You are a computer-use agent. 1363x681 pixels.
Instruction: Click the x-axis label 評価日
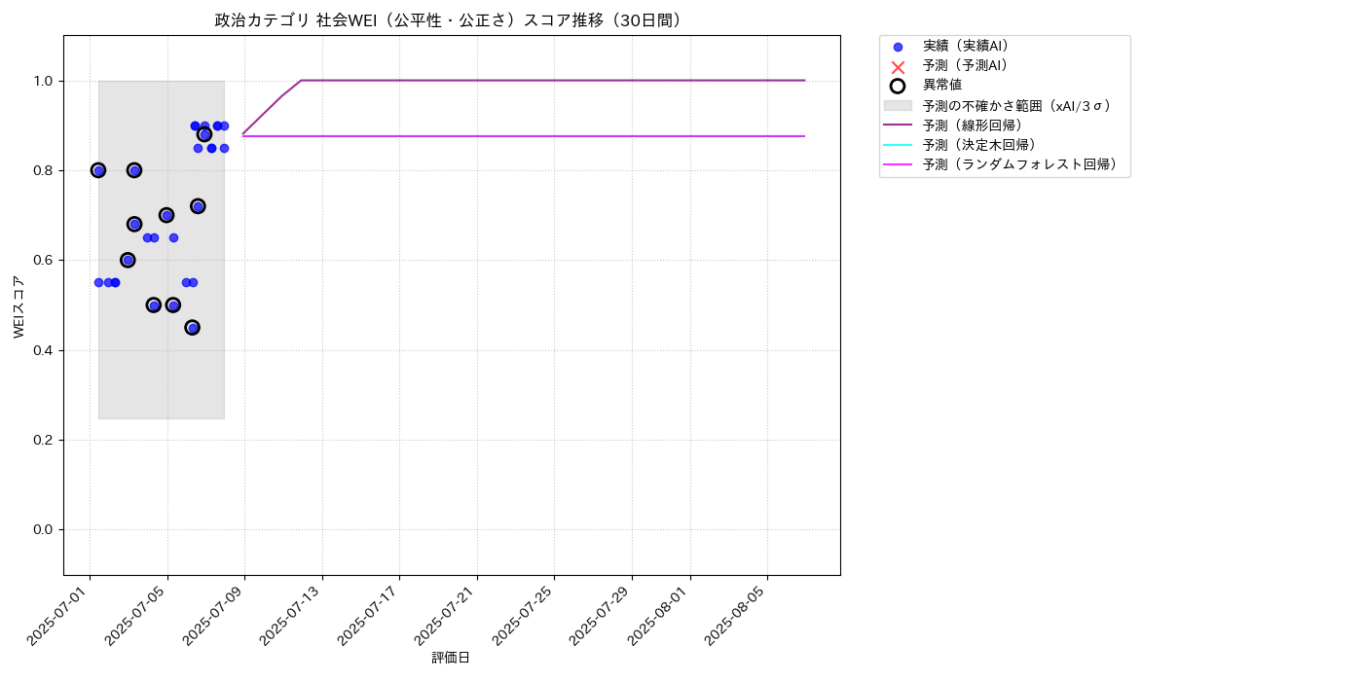[x=451, y=658]
